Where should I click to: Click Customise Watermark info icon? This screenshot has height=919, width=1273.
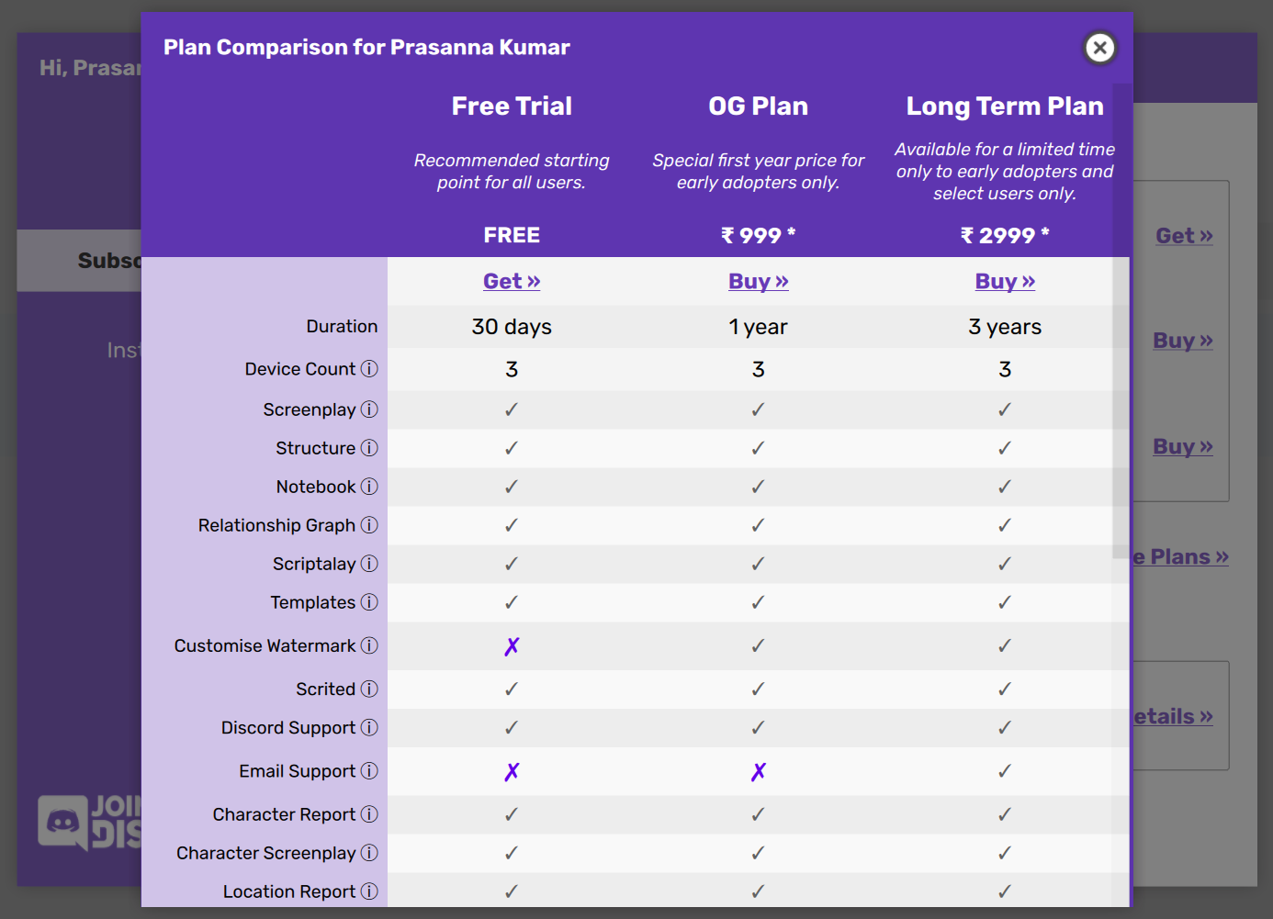click(x=369, y=645)
